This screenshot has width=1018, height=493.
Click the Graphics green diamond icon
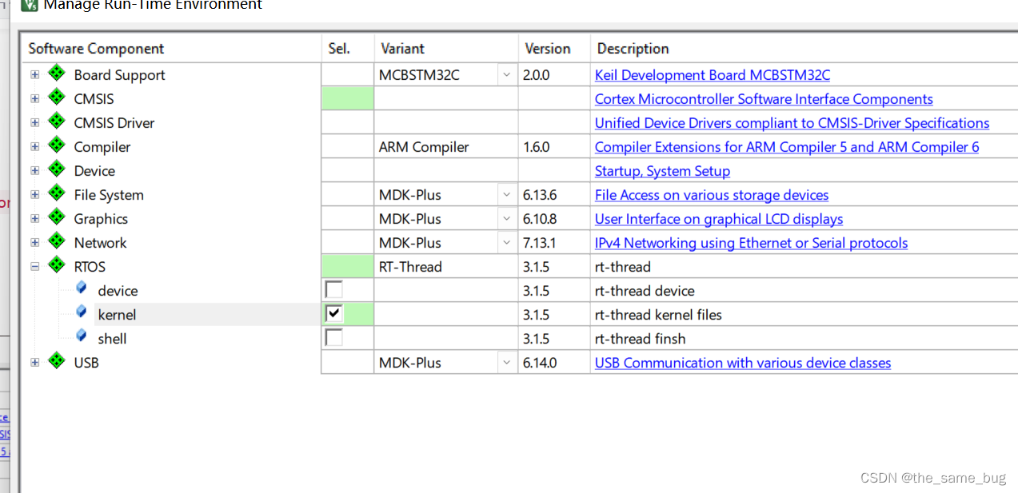pos(56,217)
